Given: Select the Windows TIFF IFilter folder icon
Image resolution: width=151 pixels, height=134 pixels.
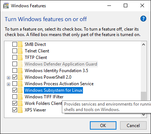Looking at the screenshot, I should coord(20,97).
